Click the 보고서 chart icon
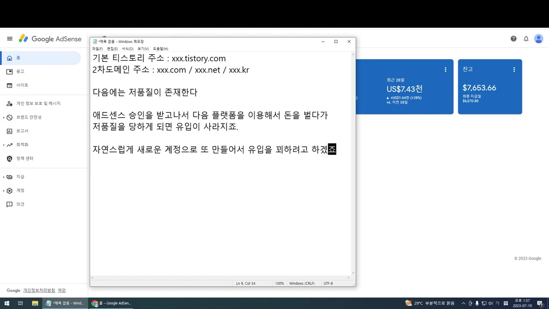 (9, 131)
